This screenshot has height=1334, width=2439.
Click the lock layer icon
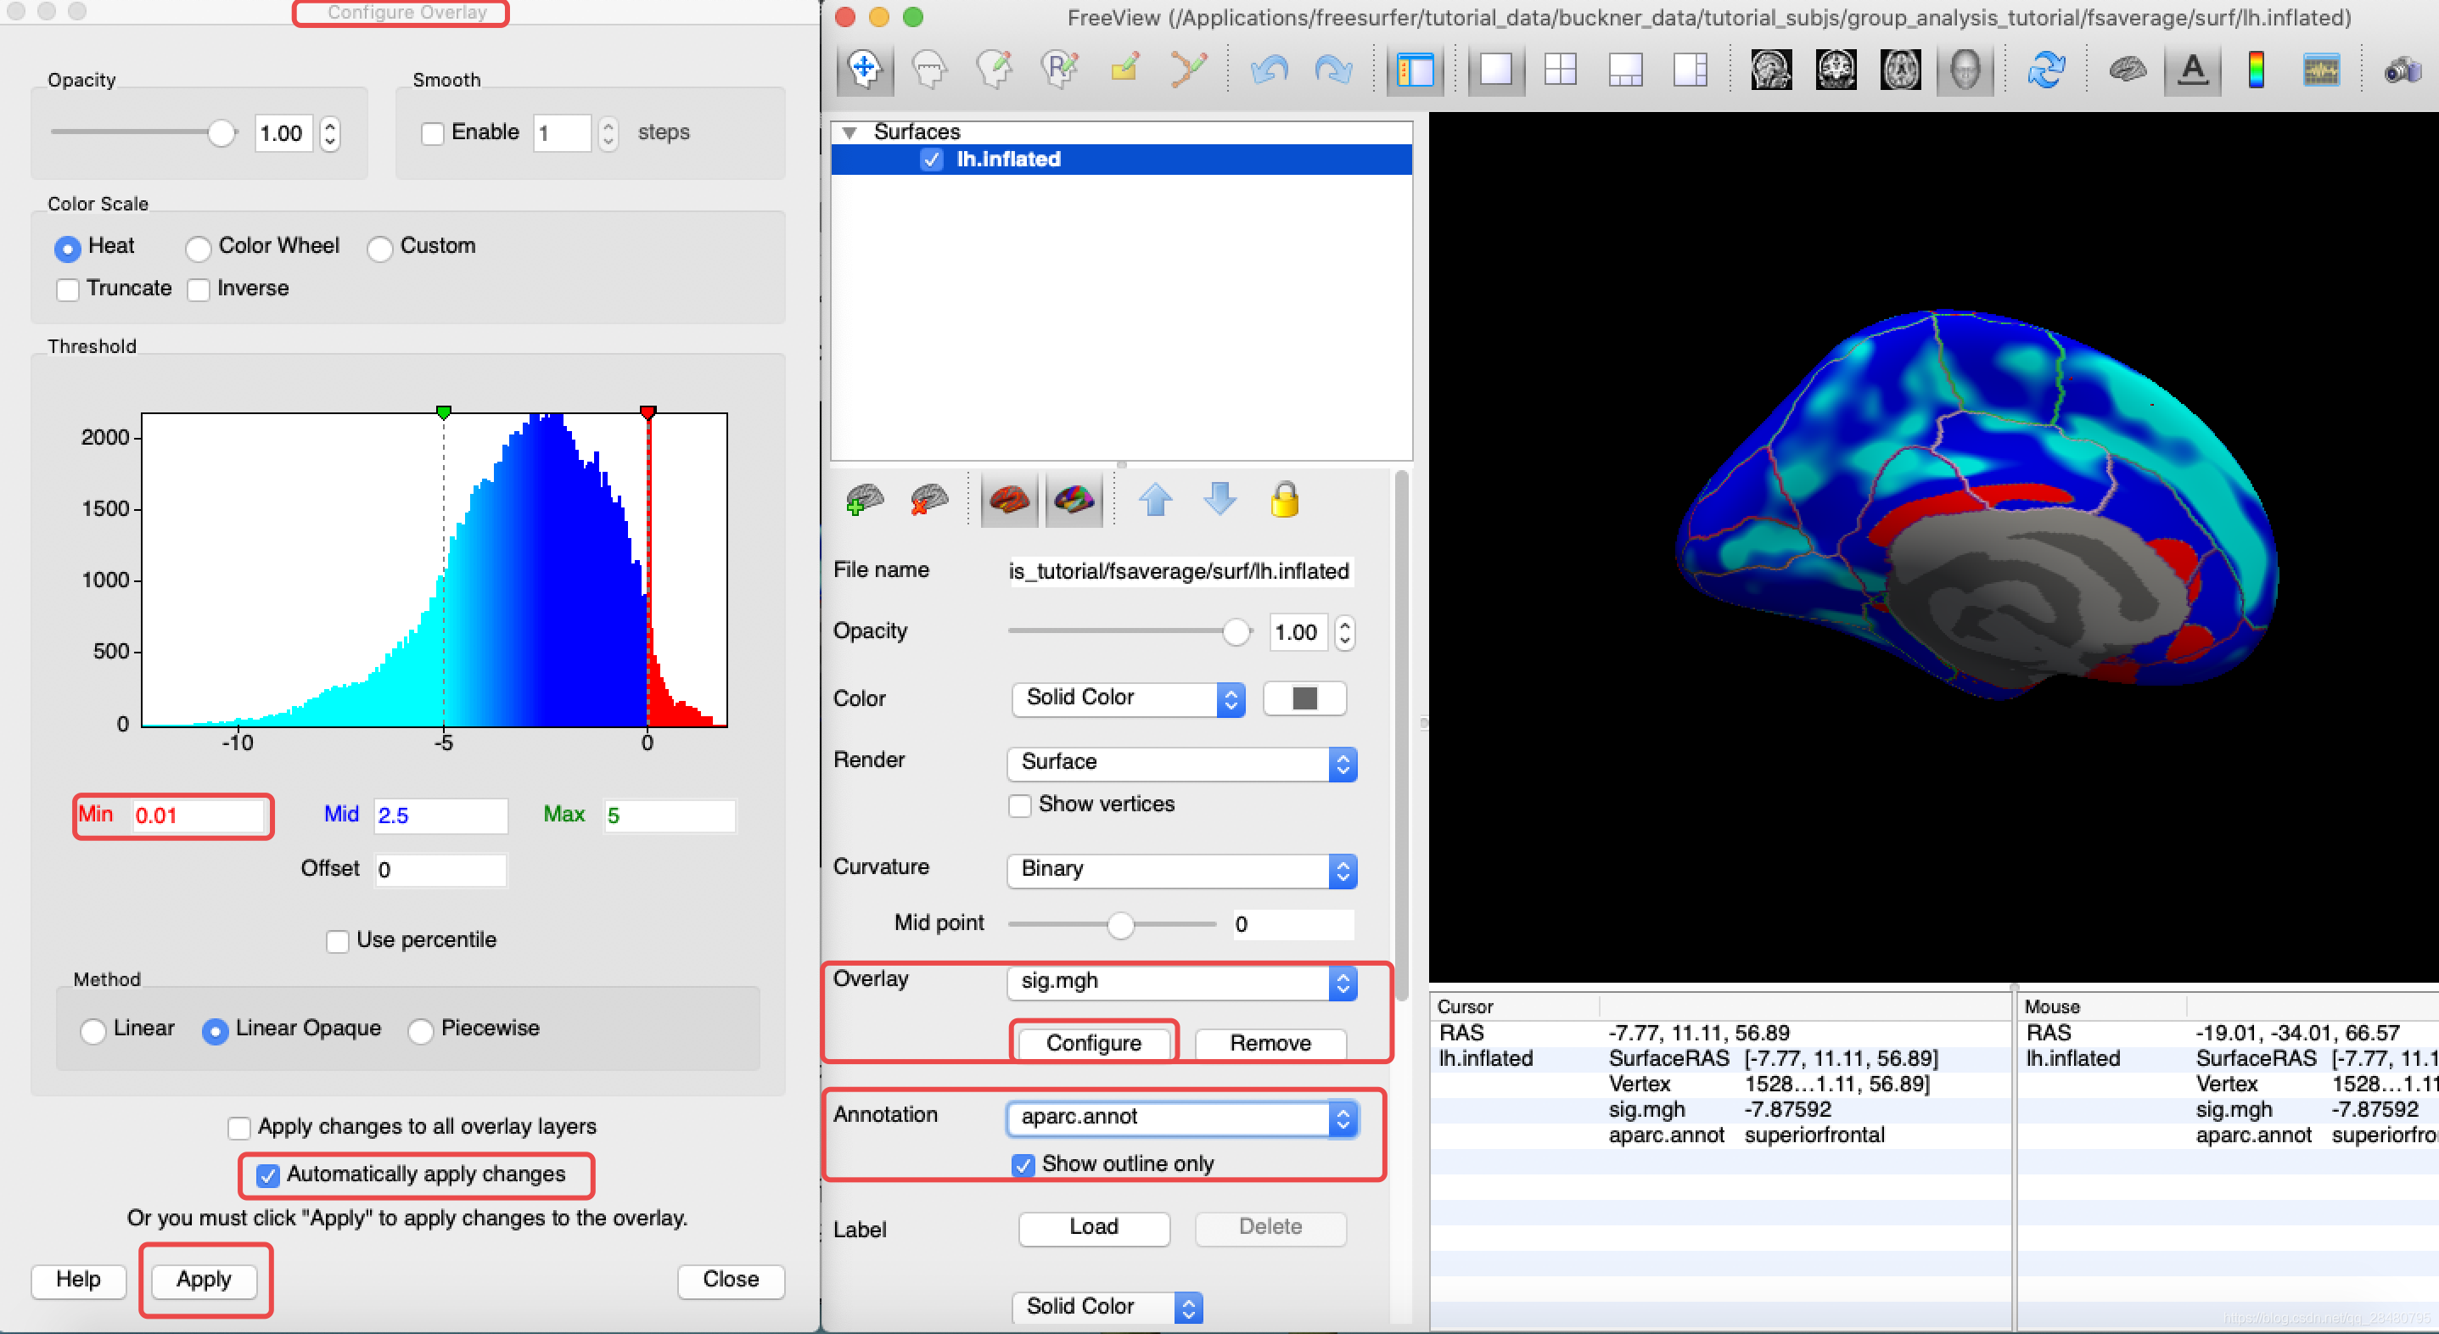(x=1284, y=499)
